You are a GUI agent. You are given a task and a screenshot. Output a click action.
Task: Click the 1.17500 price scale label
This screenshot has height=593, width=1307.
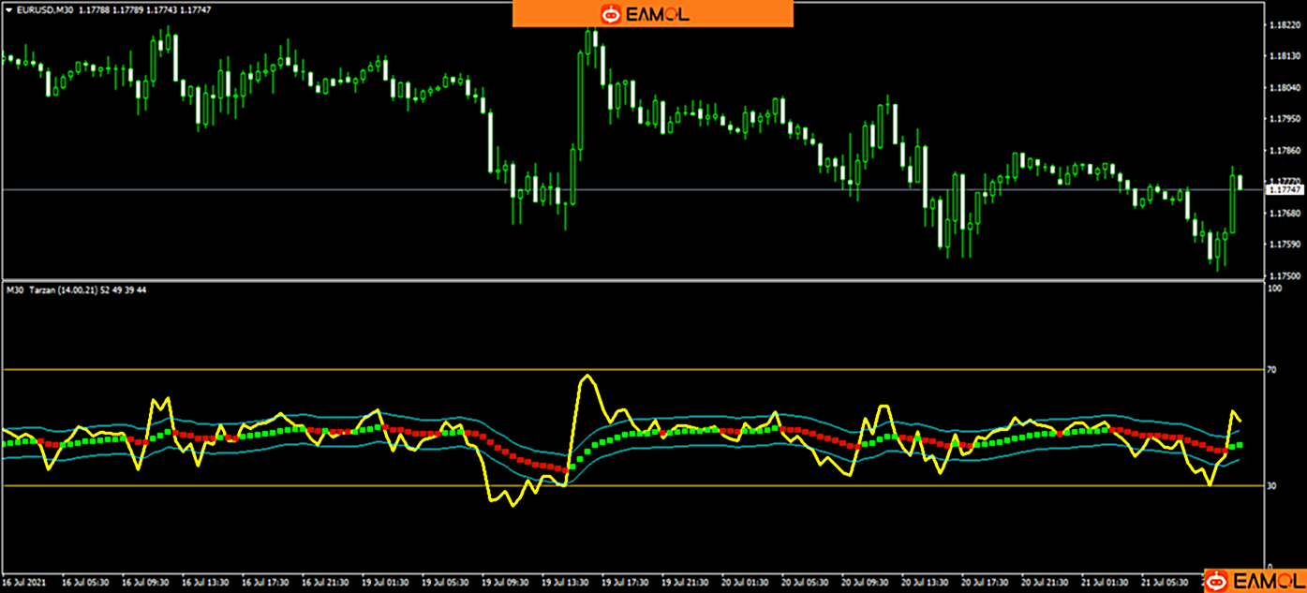[x=1282, y=276]
